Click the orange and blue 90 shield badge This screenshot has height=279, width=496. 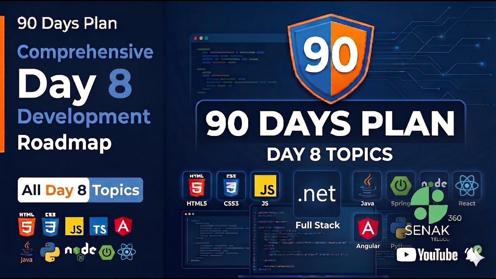click(x=331, y=58)
